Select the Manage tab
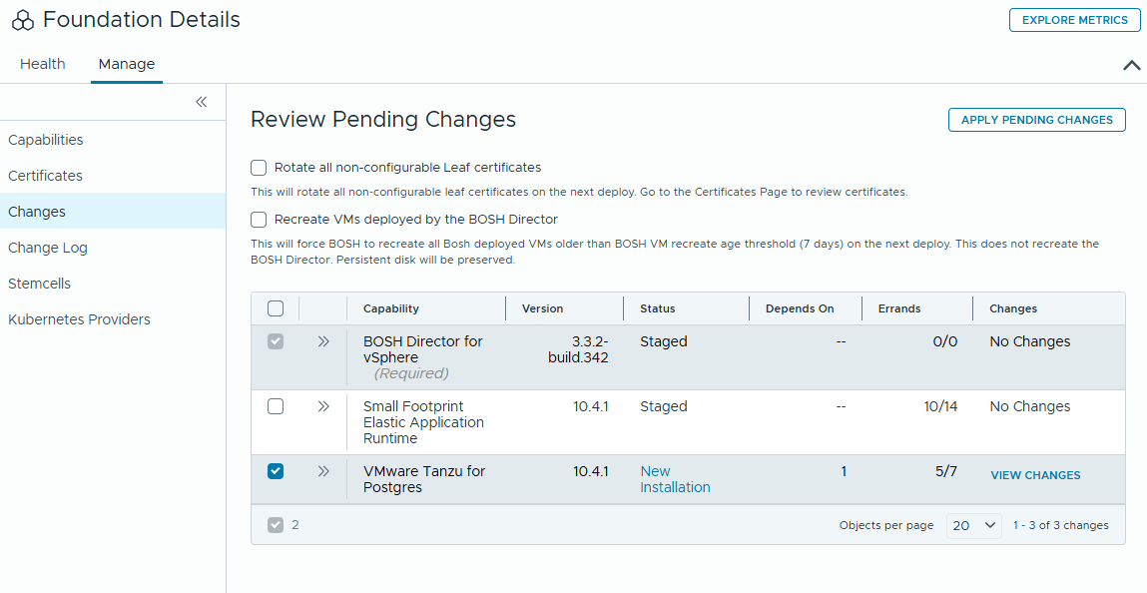The image size is (1147, 593). pos(127,64)
